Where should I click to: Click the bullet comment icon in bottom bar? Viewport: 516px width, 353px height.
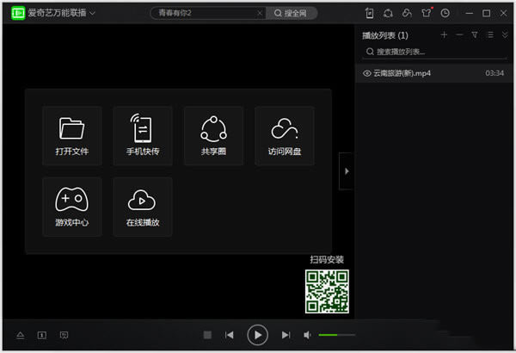64,335
